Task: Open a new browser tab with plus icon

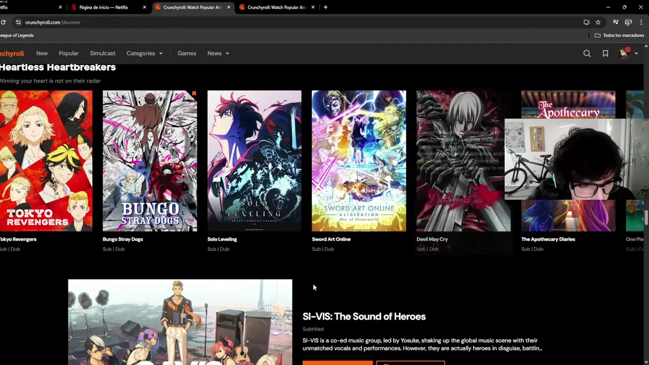Action: point(326,7)
